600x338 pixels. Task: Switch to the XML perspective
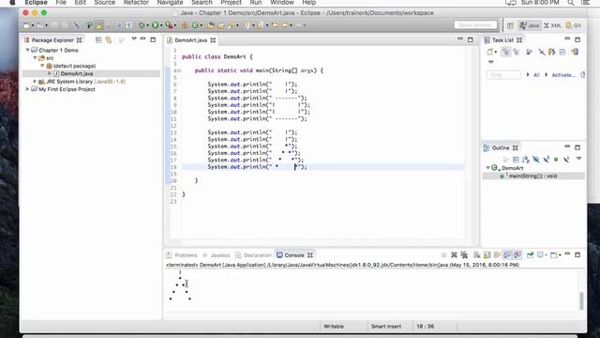(x=552, y=25)
